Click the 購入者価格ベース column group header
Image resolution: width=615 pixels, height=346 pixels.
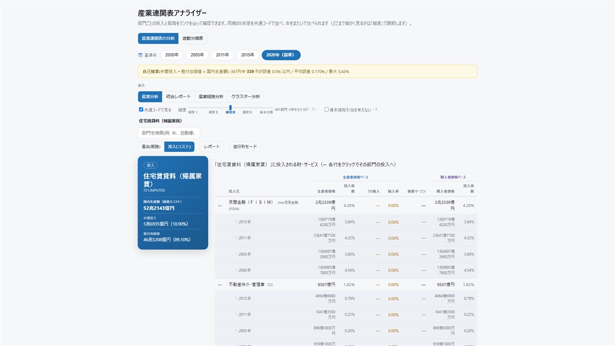(453, 177)
